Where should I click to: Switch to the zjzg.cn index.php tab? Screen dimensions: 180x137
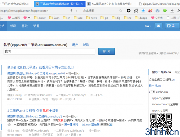(x=159, y=4)
